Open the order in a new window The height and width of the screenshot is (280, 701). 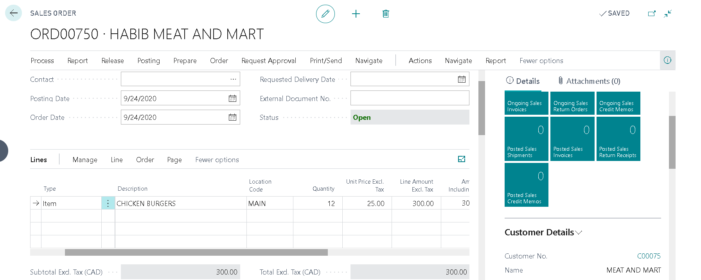pyautogui.click(x=651, y=14)
